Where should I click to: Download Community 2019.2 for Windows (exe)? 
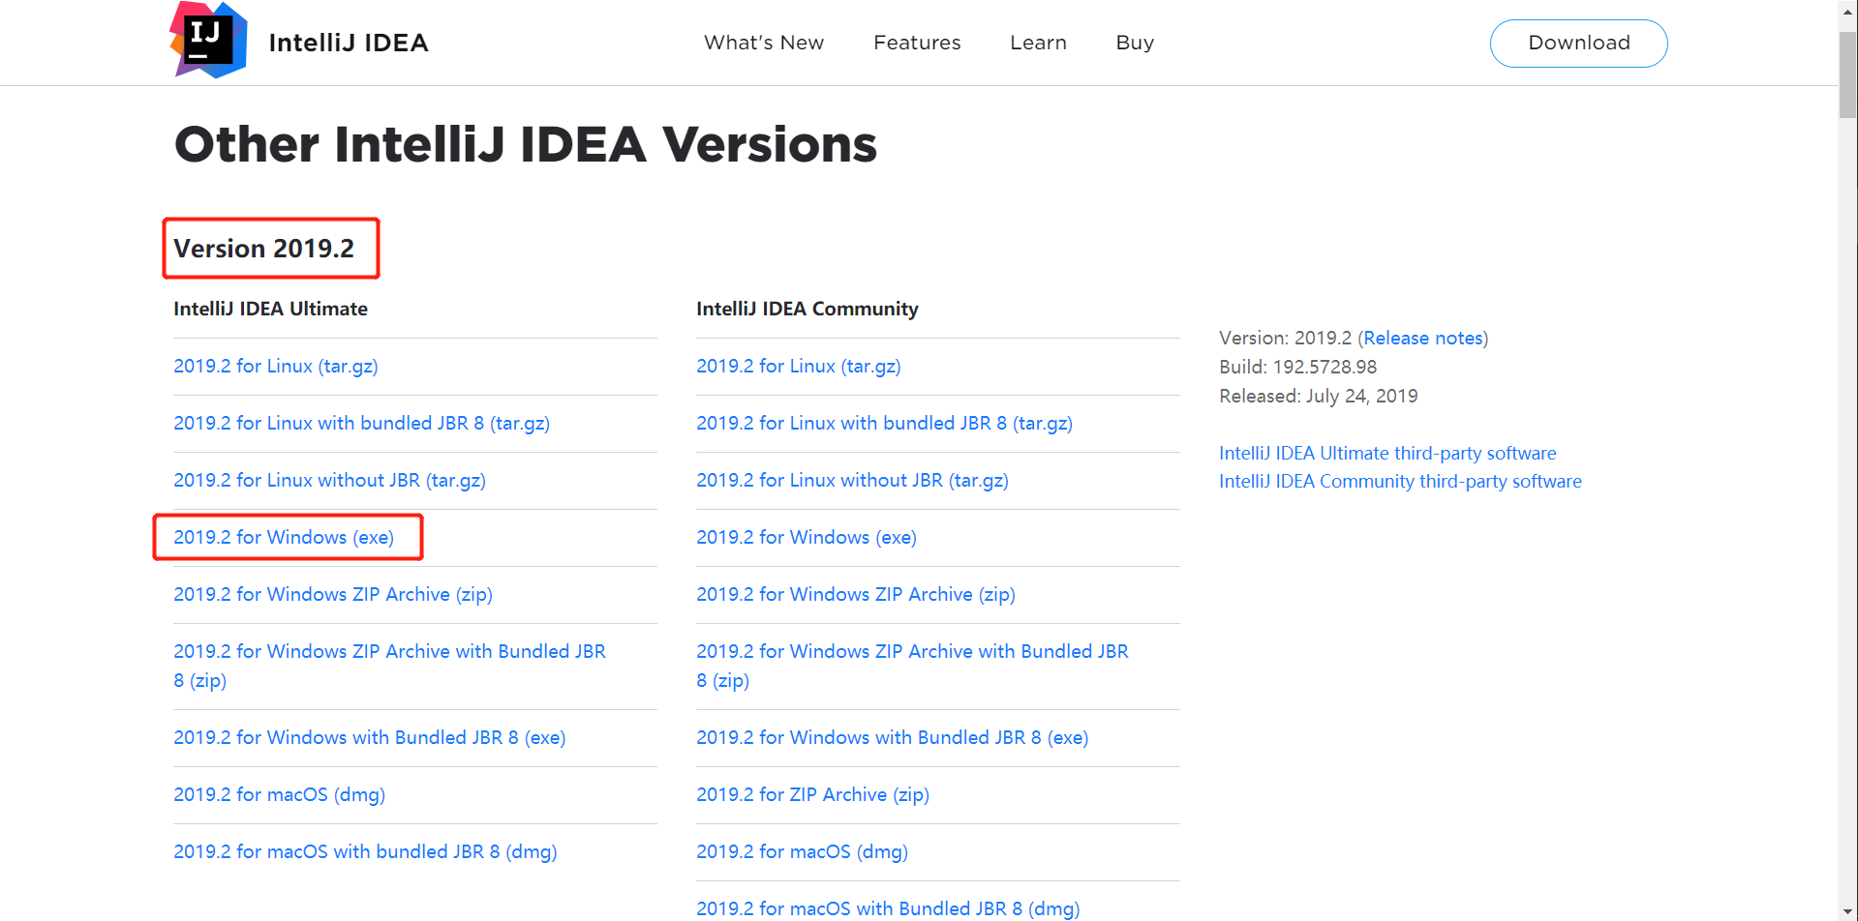[807, 537]
